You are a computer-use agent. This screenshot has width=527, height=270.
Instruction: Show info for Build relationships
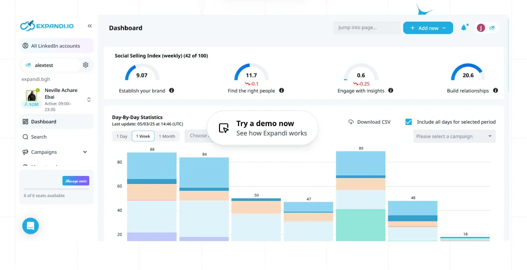495,91
